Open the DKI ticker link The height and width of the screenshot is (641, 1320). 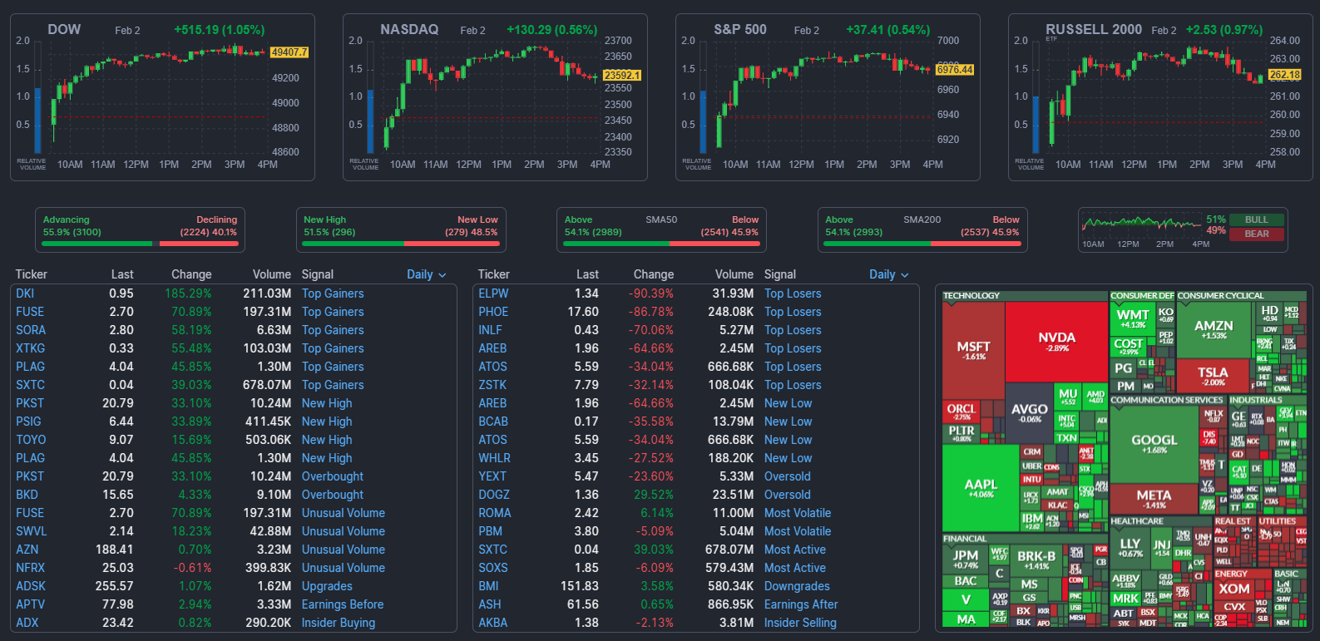click(25, 293)
